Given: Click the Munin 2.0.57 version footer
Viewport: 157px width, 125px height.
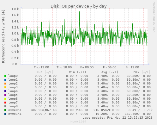Looking at the screenshot, I should click(78, 122).
